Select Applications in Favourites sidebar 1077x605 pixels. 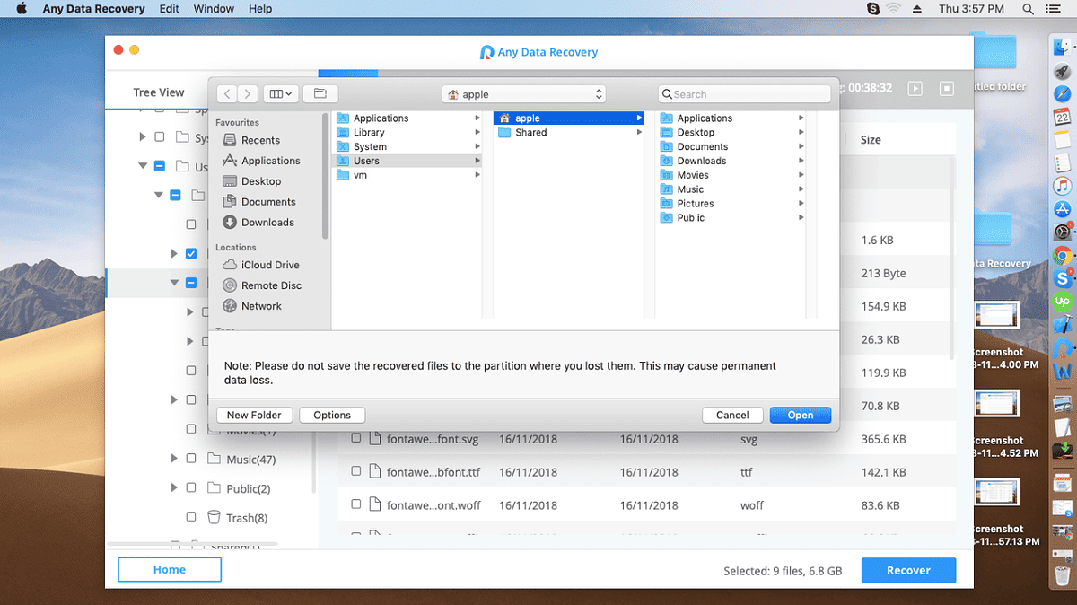270,161
